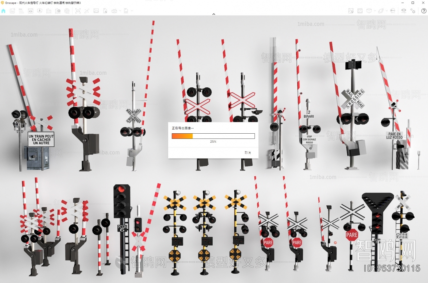Open the BIM info panel
Viewport: 428px width, 283px height.
(x=21, y=11)
